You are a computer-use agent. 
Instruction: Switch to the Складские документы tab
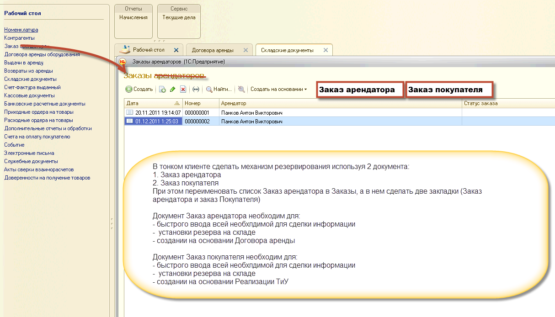(x=287, y=50)
